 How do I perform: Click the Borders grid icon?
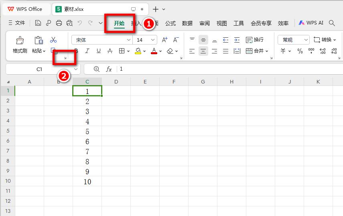pos(122,51)
